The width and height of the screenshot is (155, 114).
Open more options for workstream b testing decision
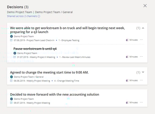(x=141, y=40)
